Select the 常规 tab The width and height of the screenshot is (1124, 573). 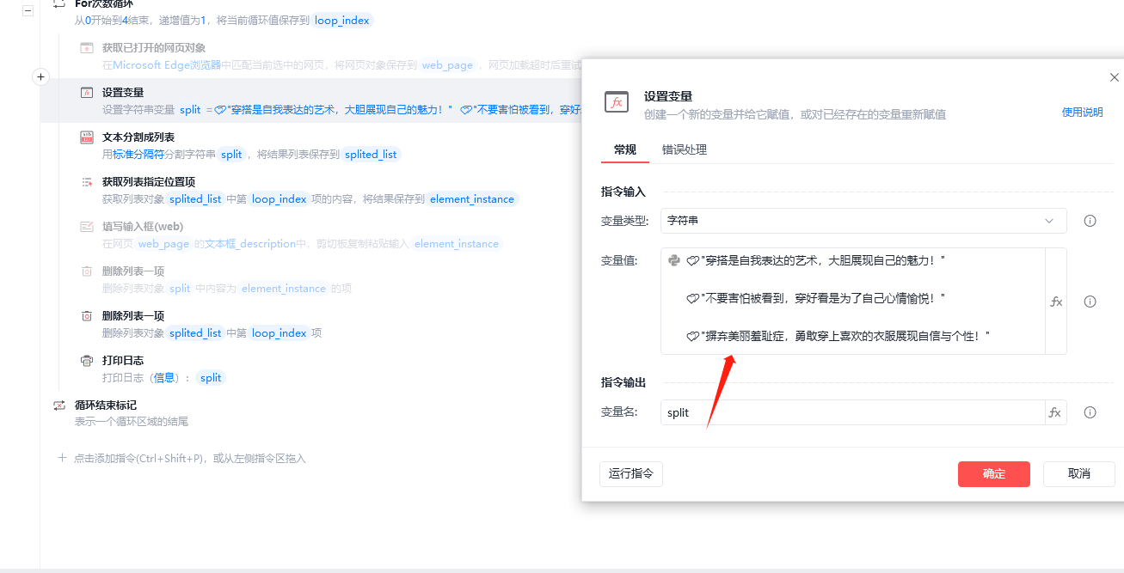624,149
